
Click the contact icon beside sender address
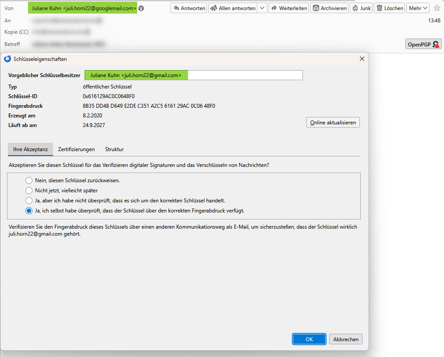point(141,8)
